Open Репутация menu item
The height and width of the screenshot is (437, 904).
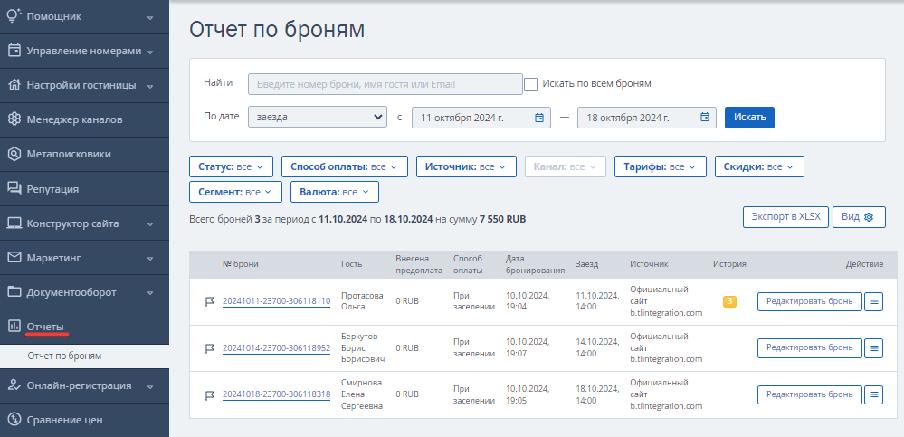84,188
